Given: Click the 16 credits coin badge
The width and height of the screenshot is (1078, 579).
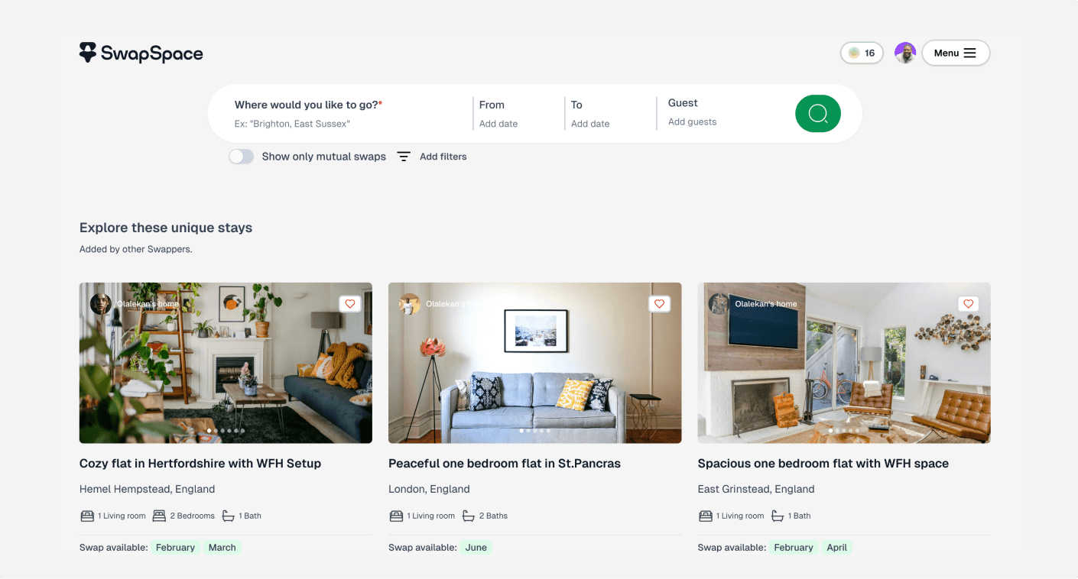Looking at the screenshot, I should (862, 53).
